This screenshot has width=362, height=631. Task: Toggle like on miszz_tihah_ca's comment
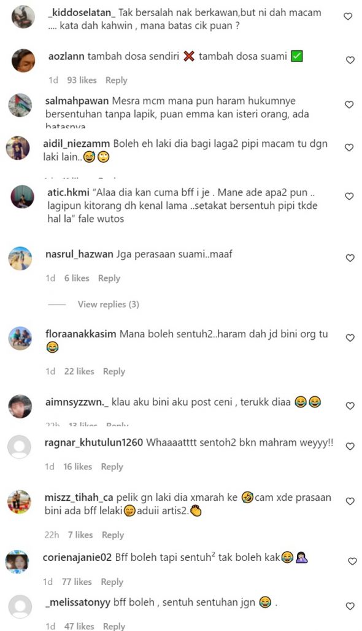350,501
